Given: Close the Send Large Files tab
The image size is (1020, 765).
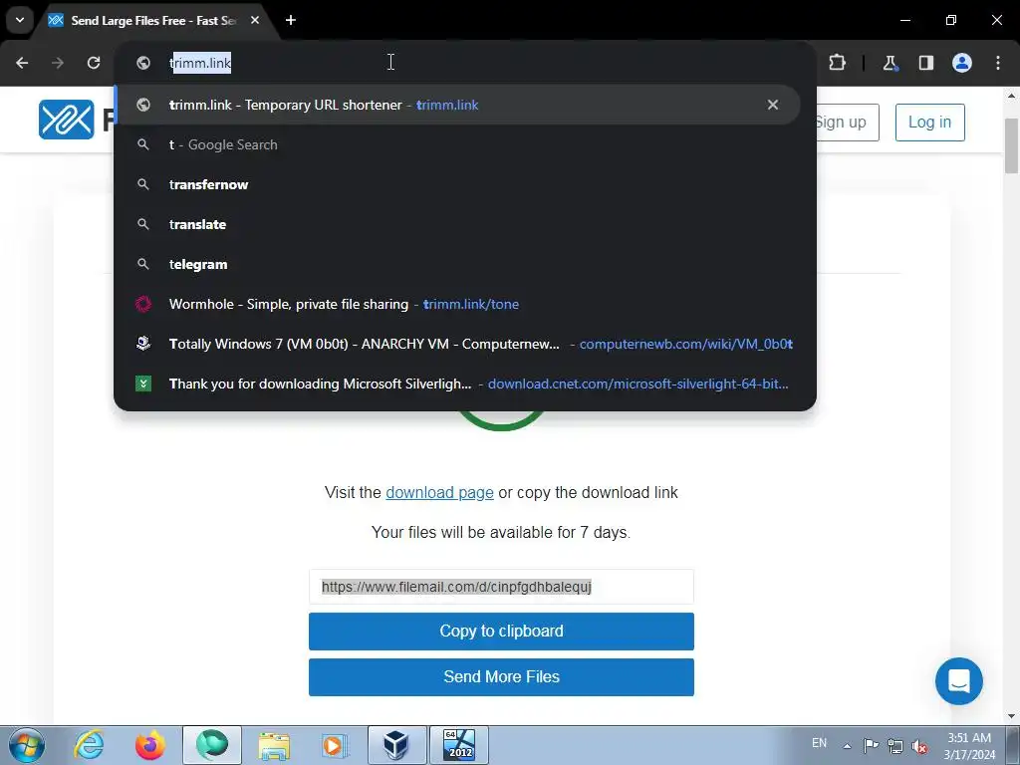Looking at the screenshot, I should (255, 20).
